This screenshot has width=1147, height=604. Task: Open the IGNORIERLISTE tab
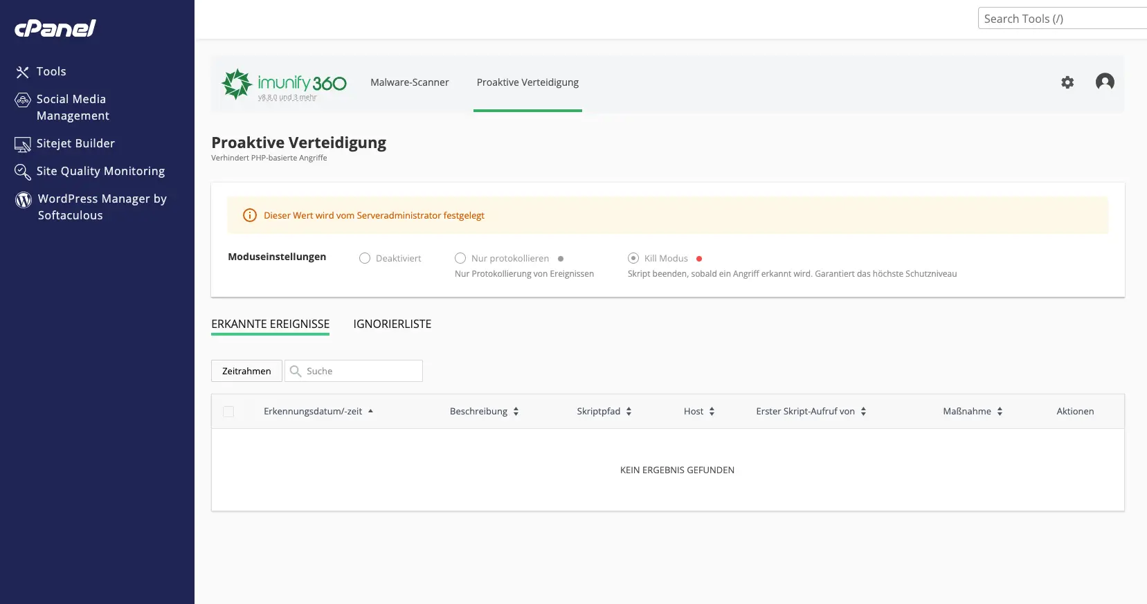[392, 324]
